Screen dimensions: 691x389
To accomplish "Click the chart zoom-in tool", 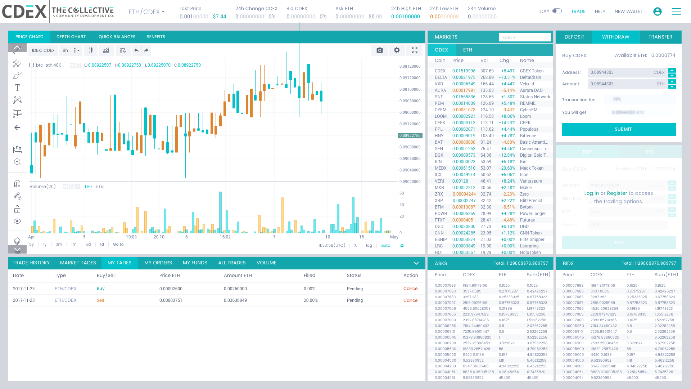I will [x=17, y=162].
